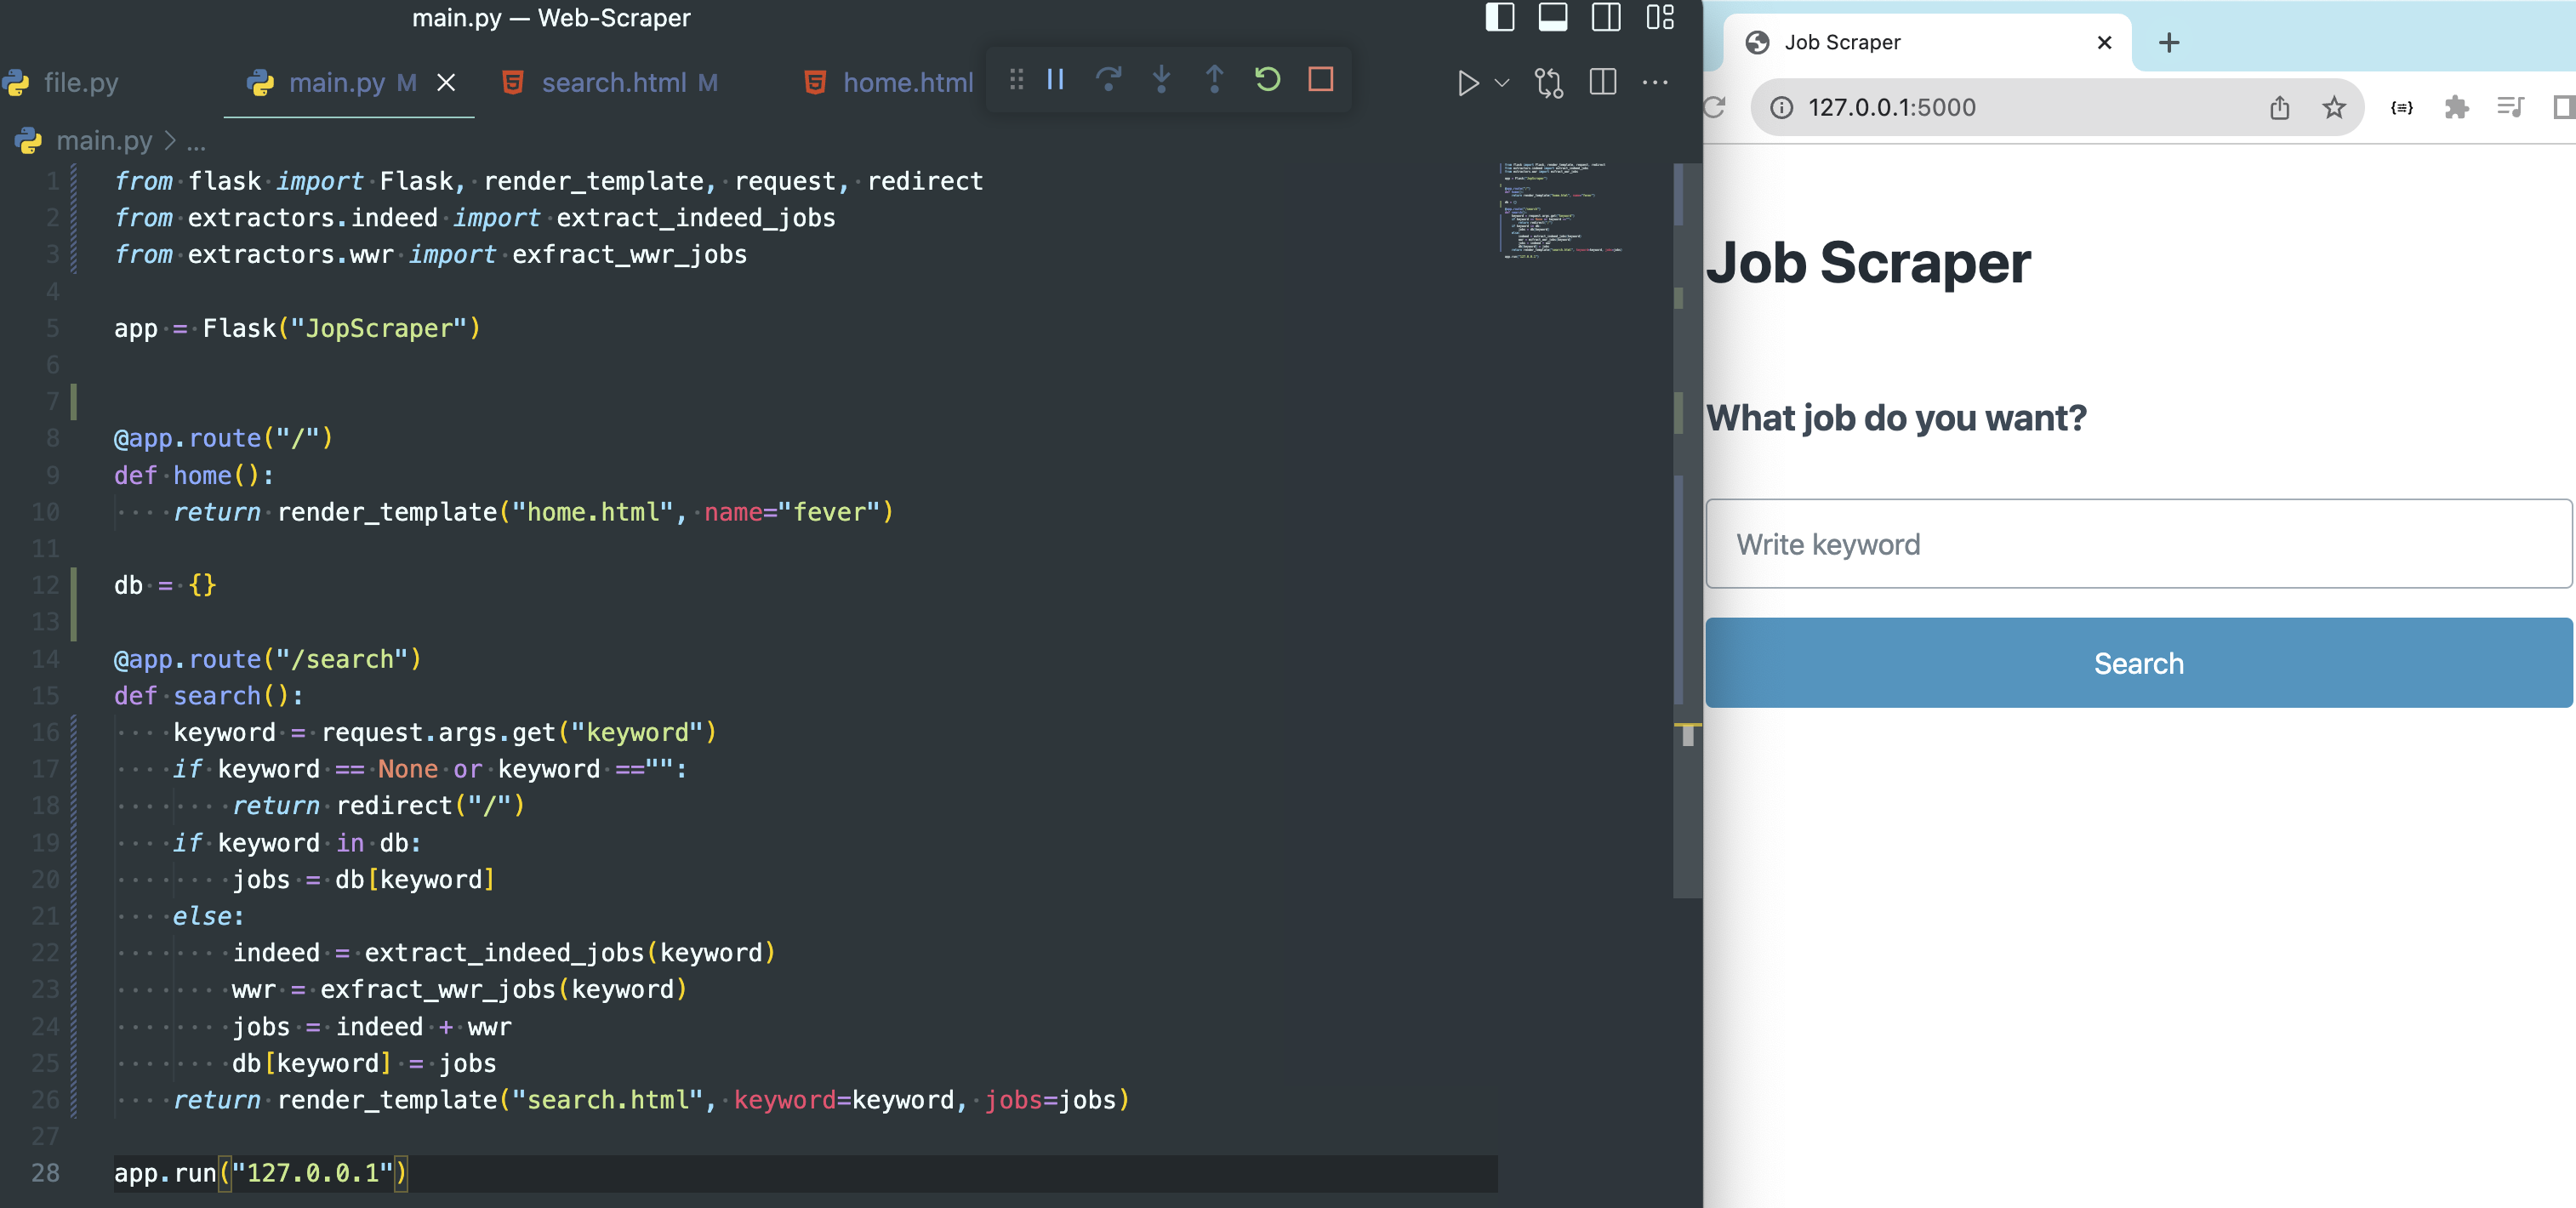Click the debug Step Into arrow

click(1161, 80)
